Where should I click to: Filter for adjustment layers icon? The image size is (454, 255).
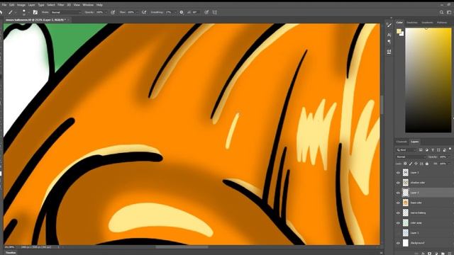point(426,149)
